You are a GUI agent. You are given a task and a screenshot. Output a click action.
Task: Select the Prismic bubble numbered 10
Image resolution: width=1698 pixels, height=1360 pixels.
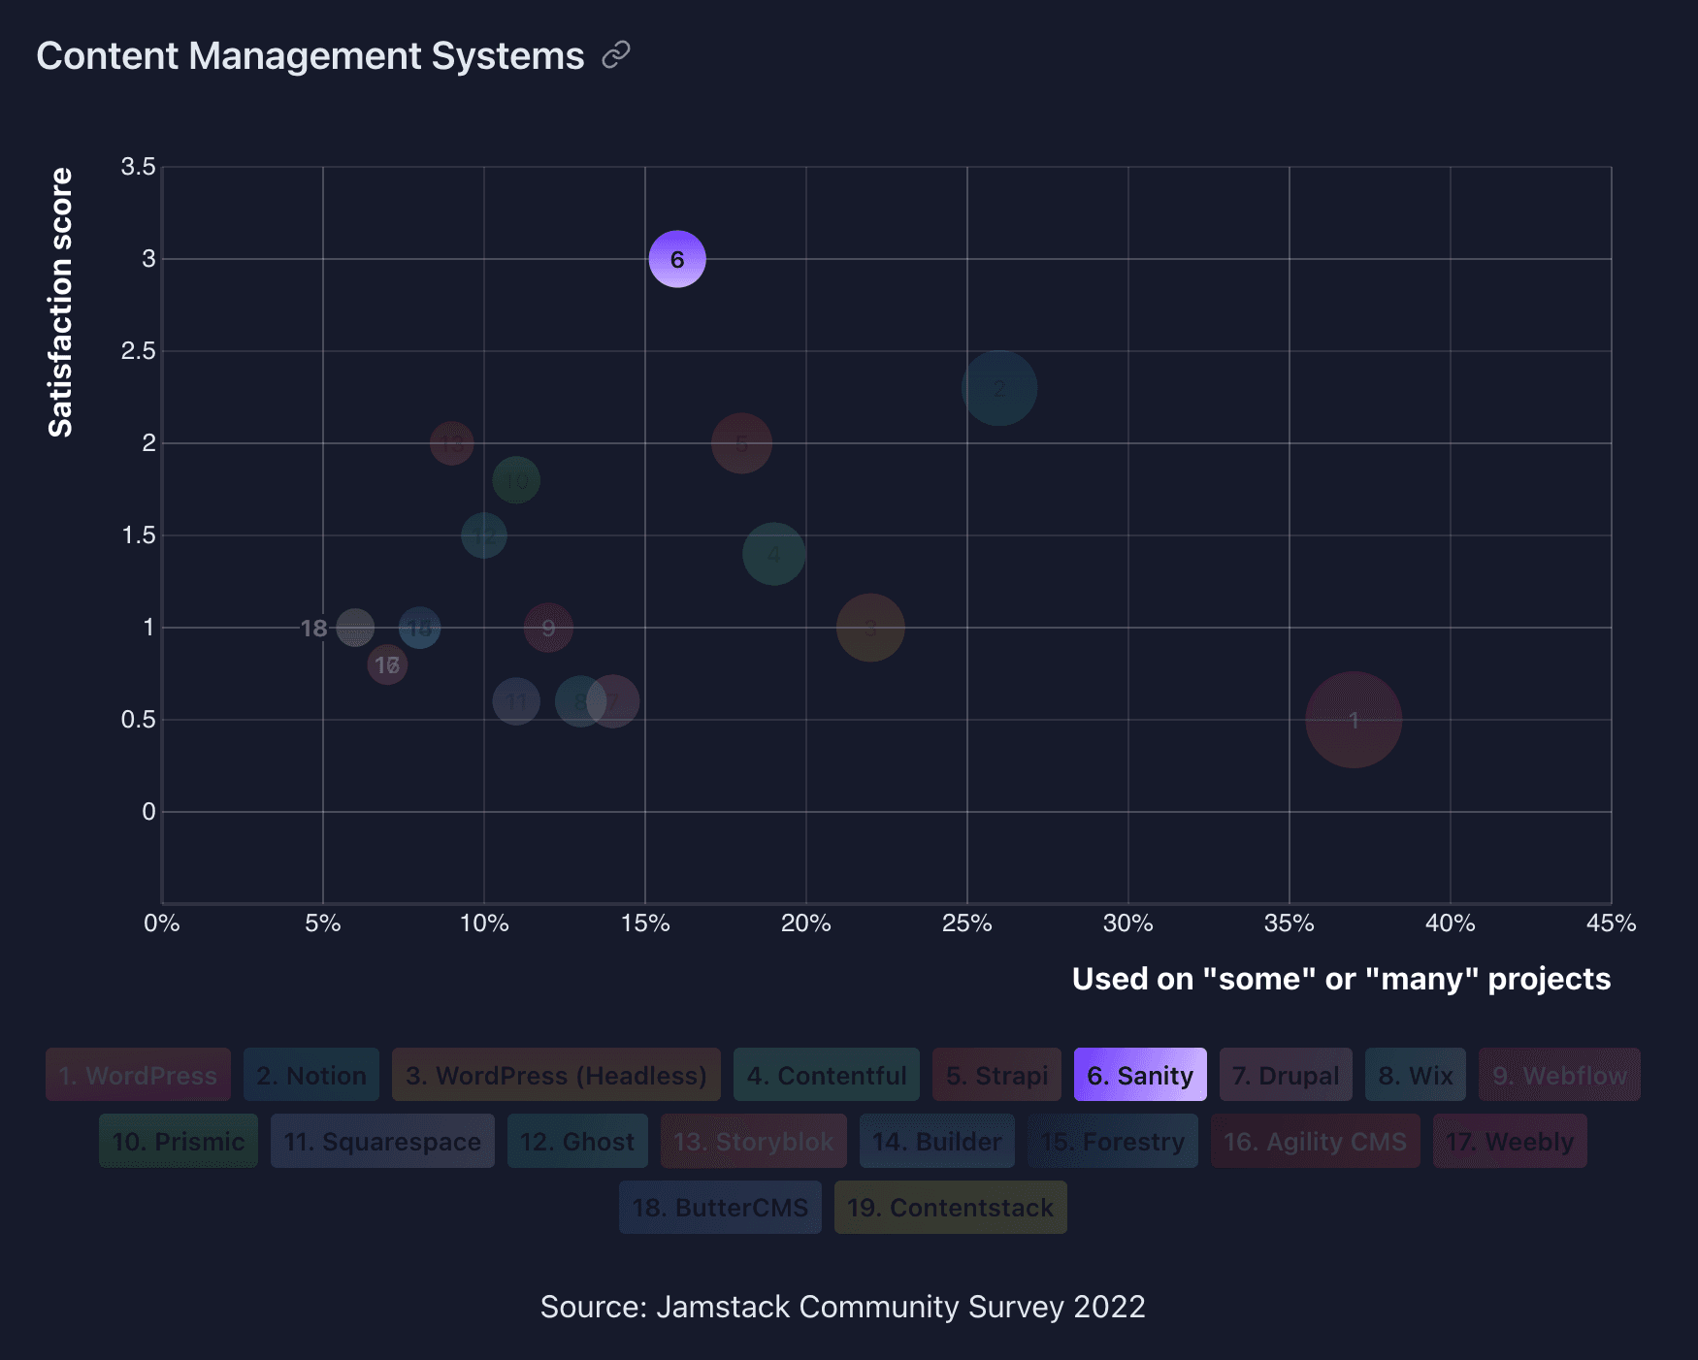(516, 480)
